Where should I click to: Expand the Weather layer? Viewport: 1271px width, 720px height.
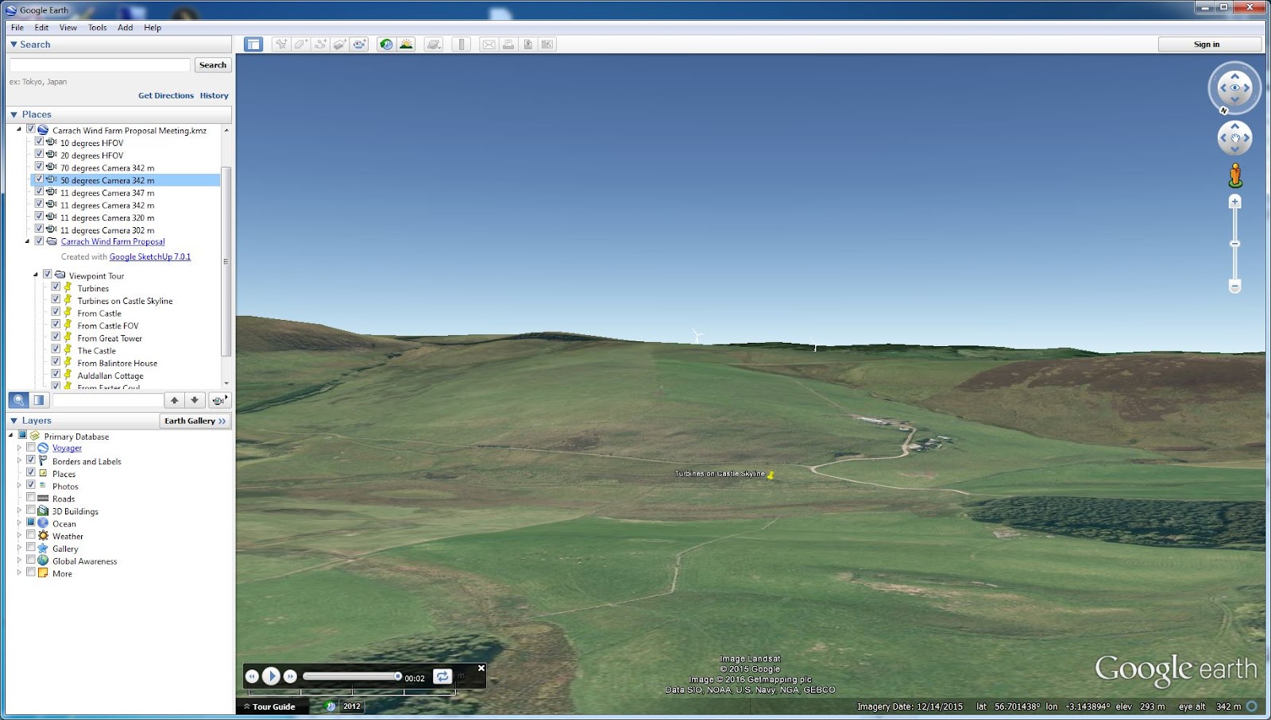click(19, 535)
